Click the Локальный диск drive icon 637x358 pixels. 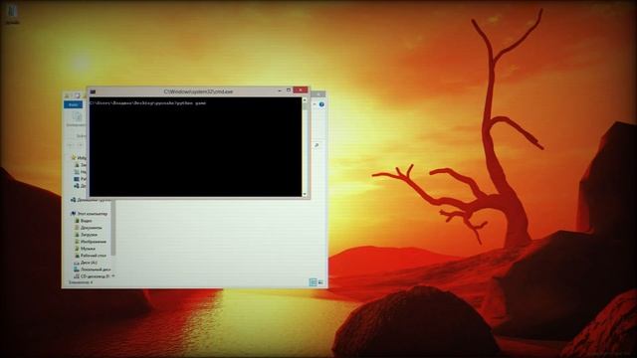[x=77, y=269]
